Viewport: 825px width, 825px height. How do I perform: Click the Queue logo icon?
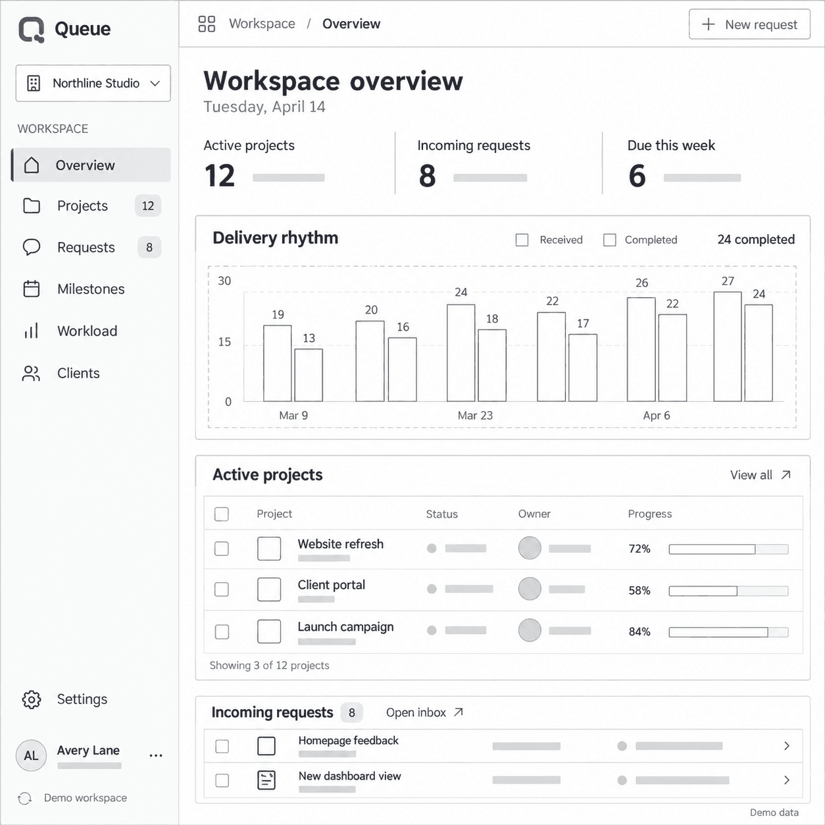pos(32,30)
